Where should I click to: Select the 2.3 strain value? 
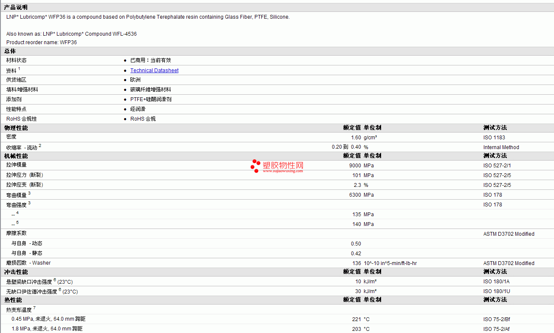[x=357, y=185]
